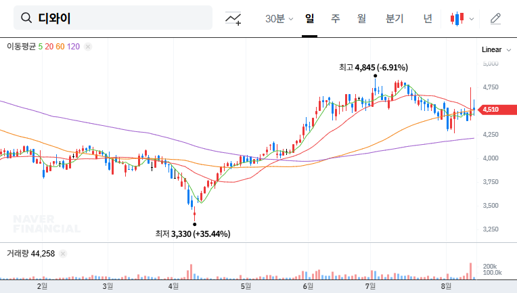Select the 월 monthly chart period
The height and width of the screenshot is (293, 517).
[361, 19]
